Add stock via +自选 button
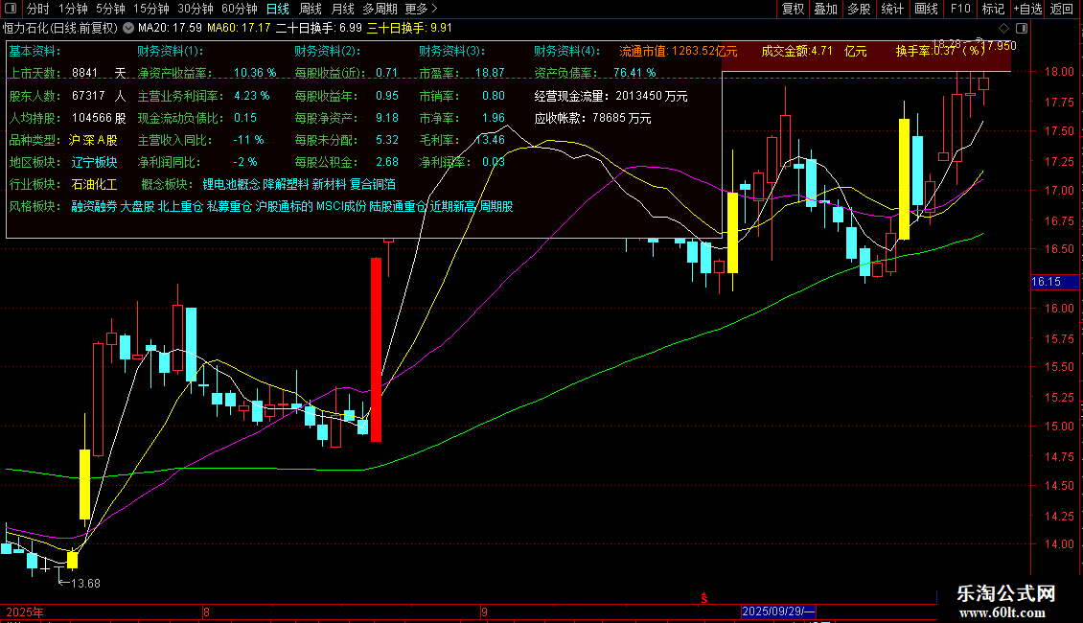Image resolution: width=1083 pixels, height=623 pixels. pyautogui.click(x=1027, y=9)
